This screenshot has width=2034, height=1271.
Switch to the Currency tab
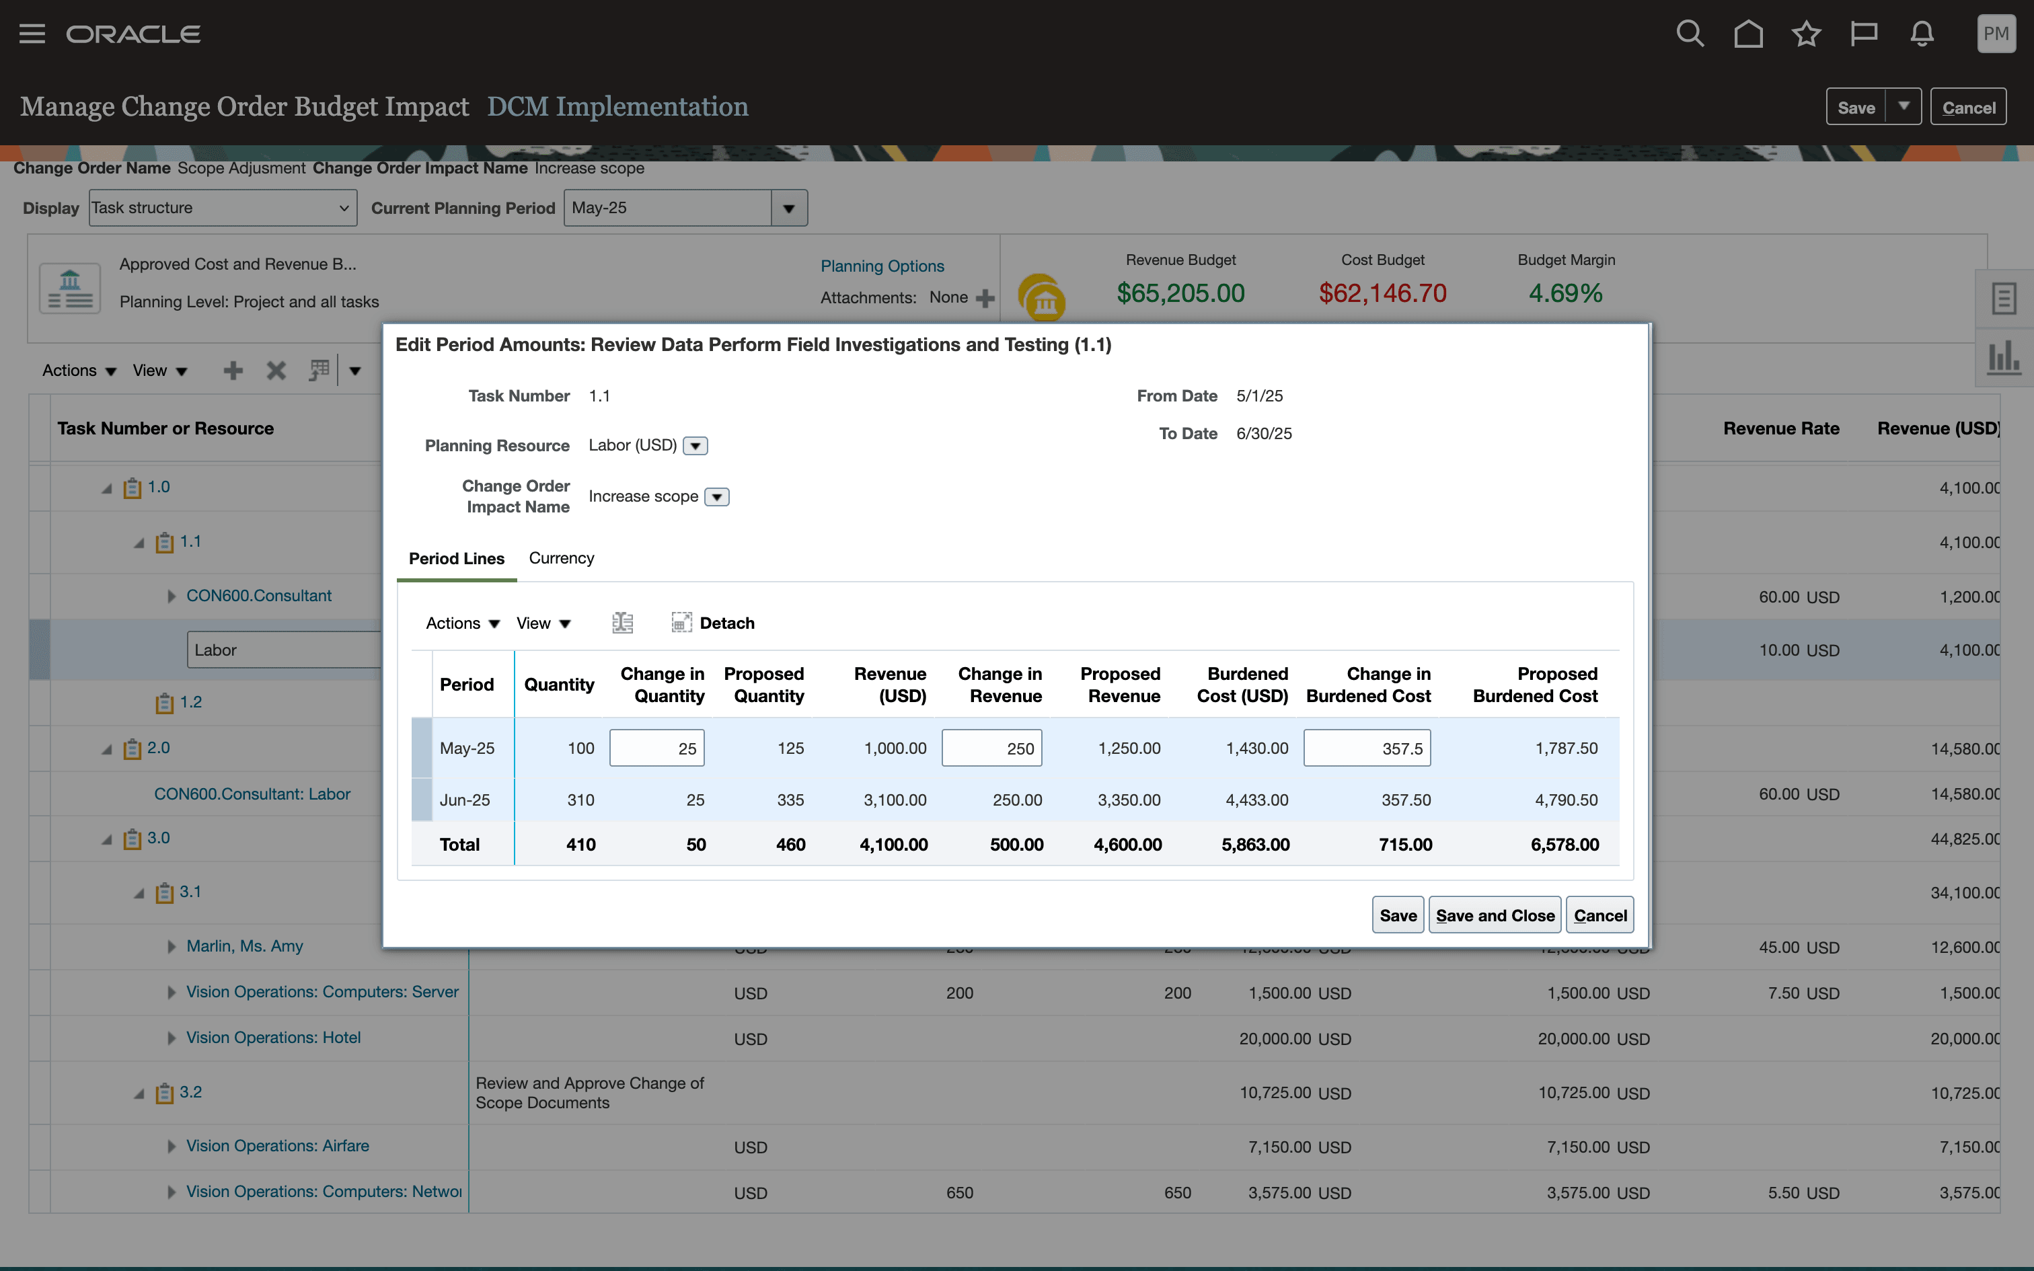coord(560,558)
